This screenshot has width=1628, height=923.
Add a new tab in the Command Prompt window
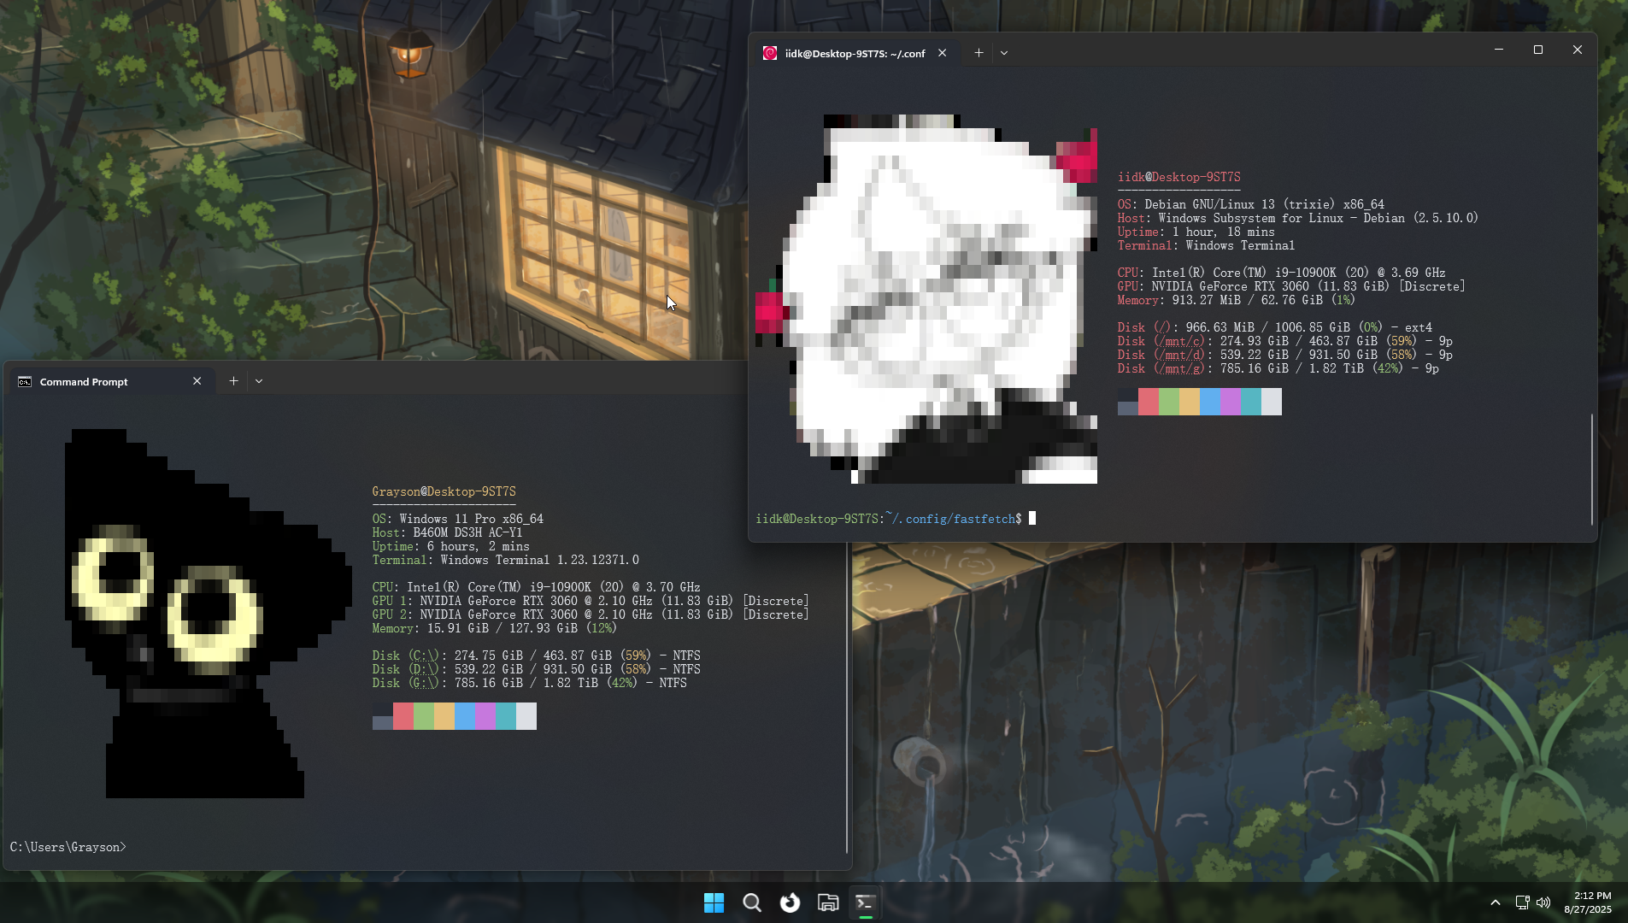(x=233, y=381)
